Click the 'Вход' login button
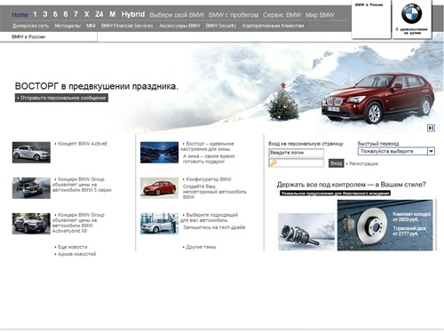This screenshot has height=333, width=444. pyautogui.click(x=337, y=163)
